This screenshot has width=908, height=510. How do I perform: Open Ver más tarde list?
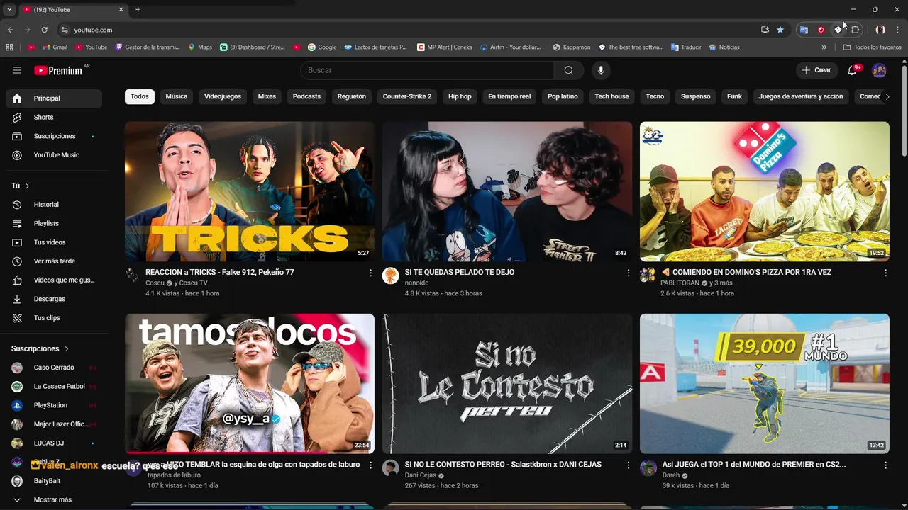click(54, 261)
